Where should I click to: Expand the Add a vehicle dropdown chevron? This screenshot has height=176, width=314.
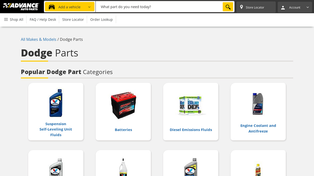point(89,7)
